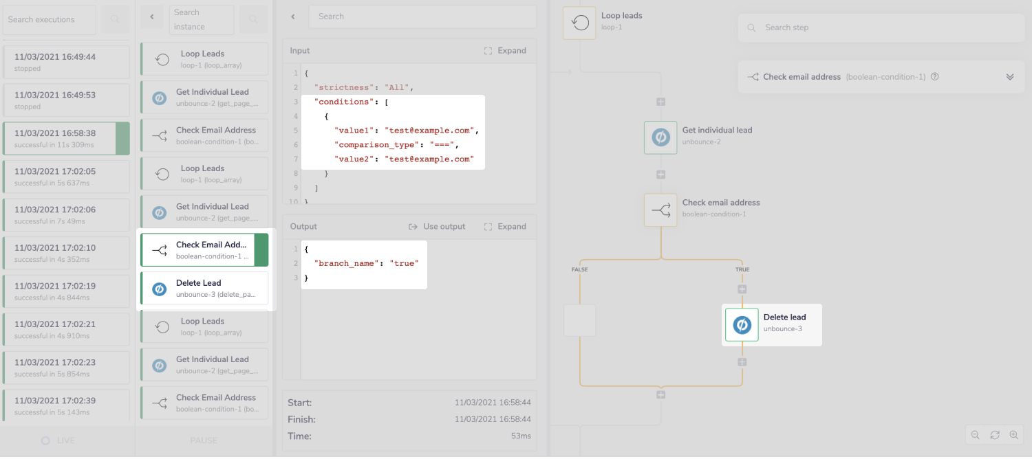Viewport: 1032px width, 459px height.
Task: Select the Check email address branch node
Action: 660,210
